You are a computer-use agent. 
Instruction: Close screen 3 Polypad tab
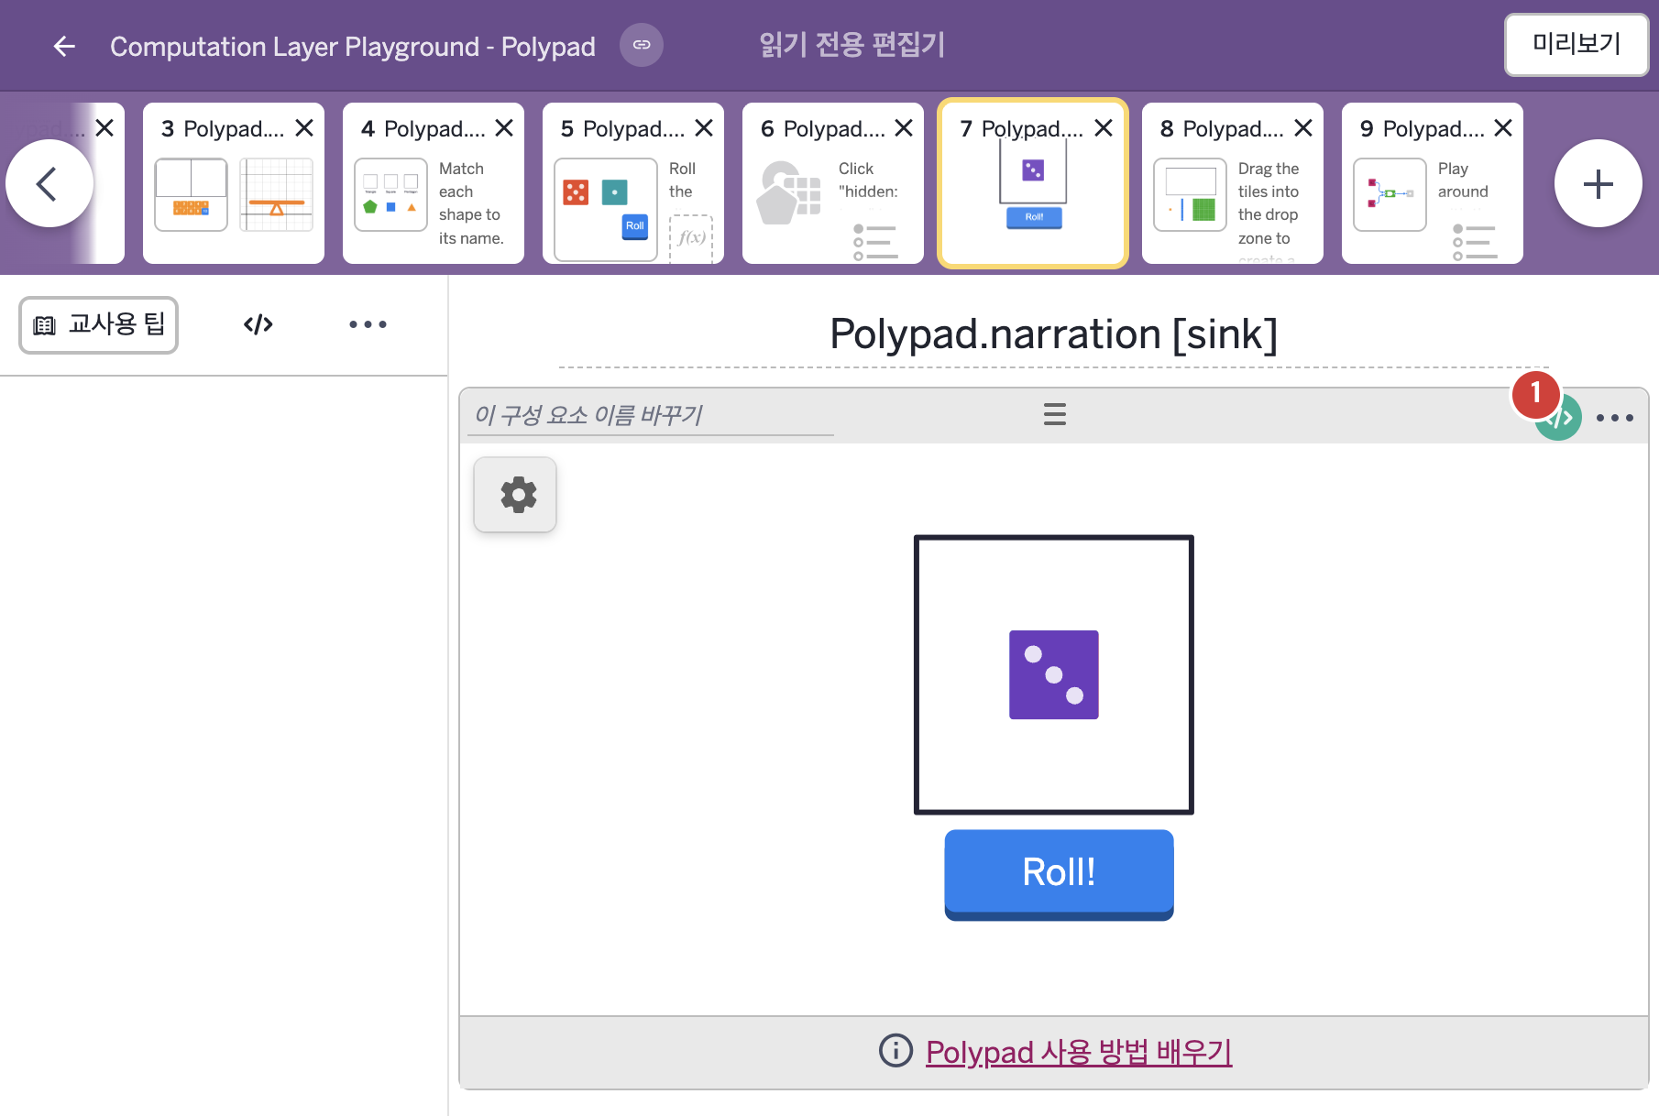coord(304,128)
